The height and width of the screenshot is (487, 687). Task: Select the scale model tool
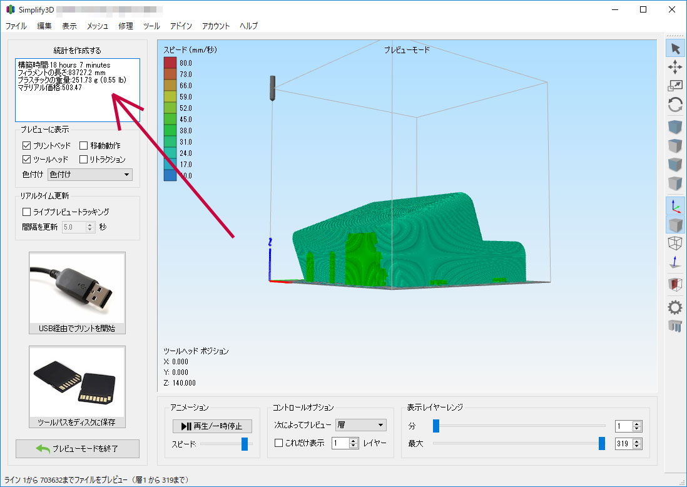675,86
